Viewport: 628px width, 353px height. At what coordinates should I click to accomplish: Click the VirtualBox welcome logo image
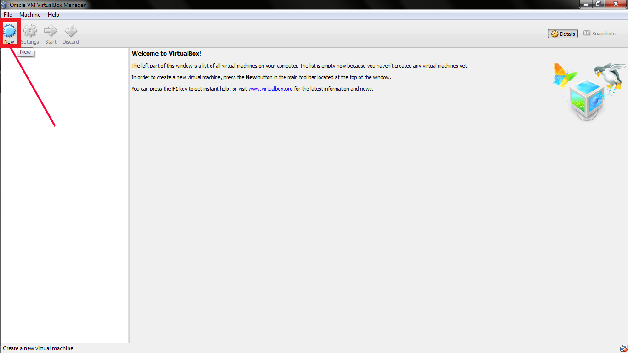coord(588,92)
